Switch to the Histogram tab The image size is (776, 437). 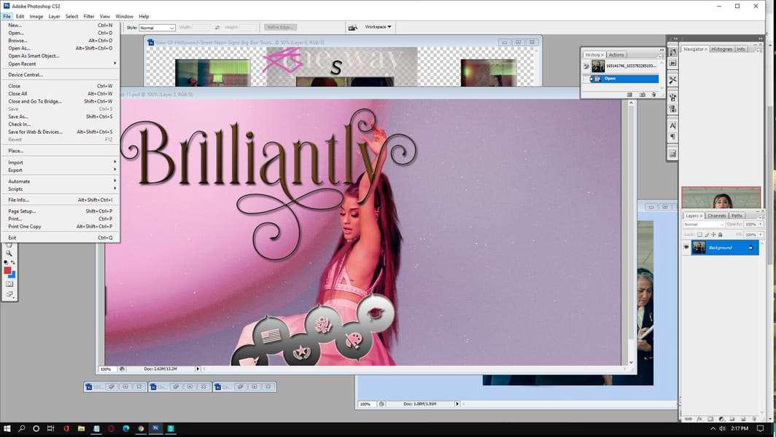click(721, 49)
